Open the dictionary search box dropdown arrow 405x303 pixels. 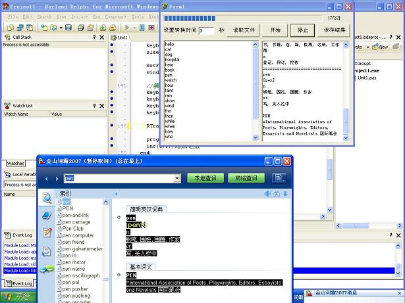177,178
